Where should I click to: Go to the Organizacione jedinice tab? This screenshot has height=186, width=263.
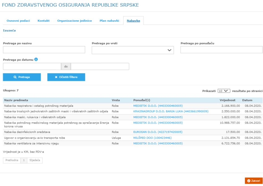(74, 21)
